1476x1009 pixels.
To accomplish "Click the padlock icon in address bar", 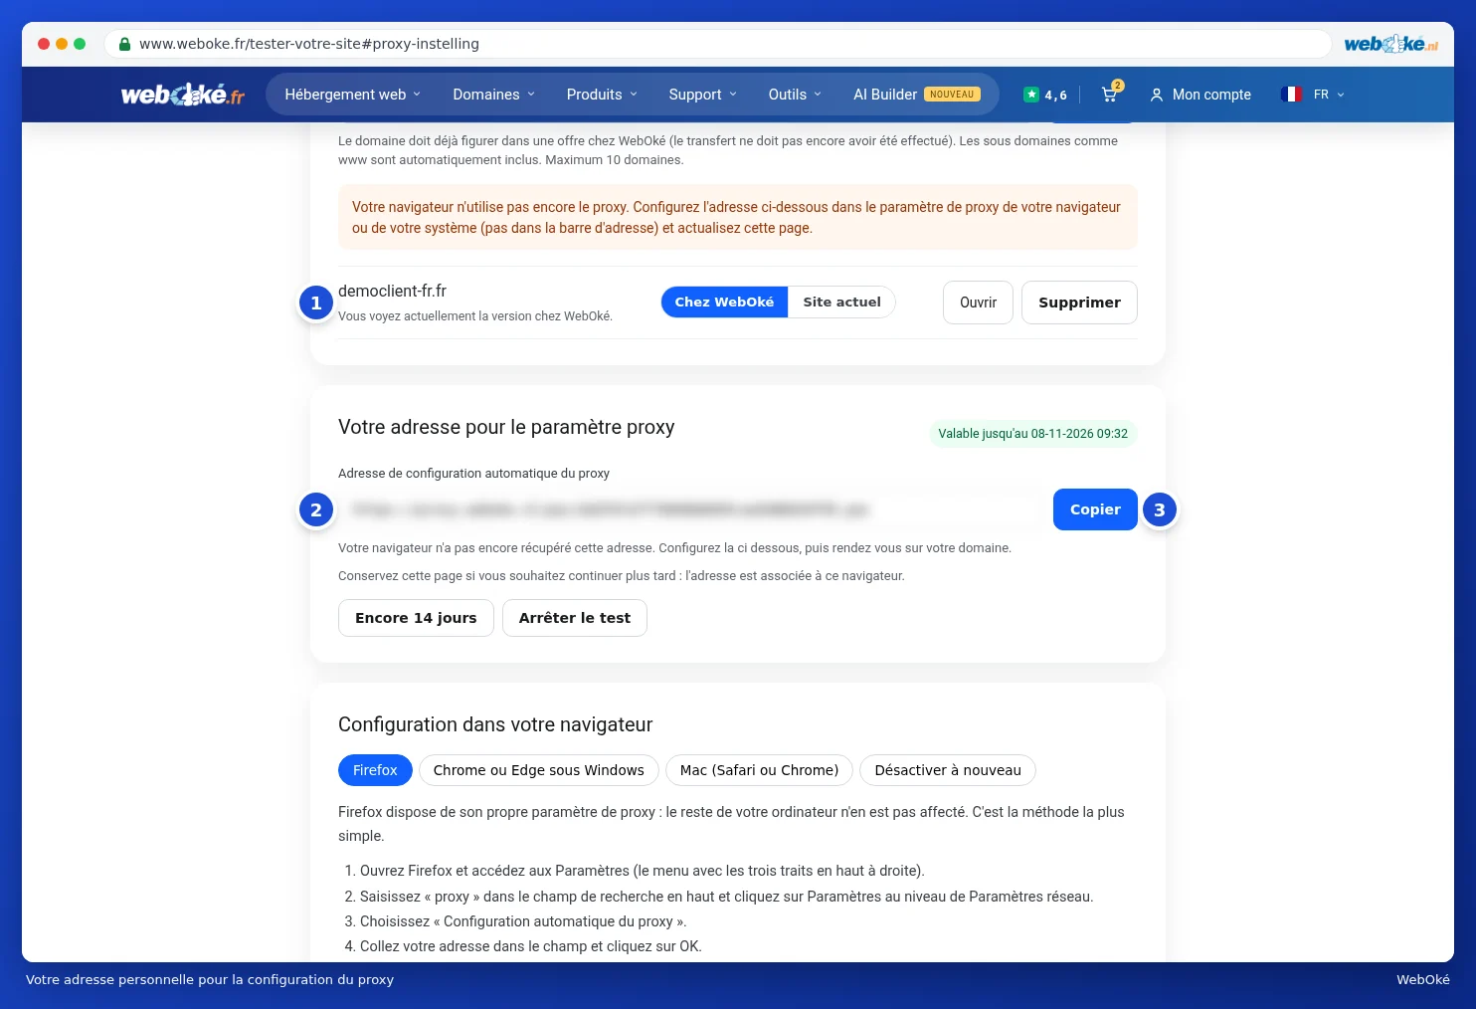I will click(x=124, y=44).
